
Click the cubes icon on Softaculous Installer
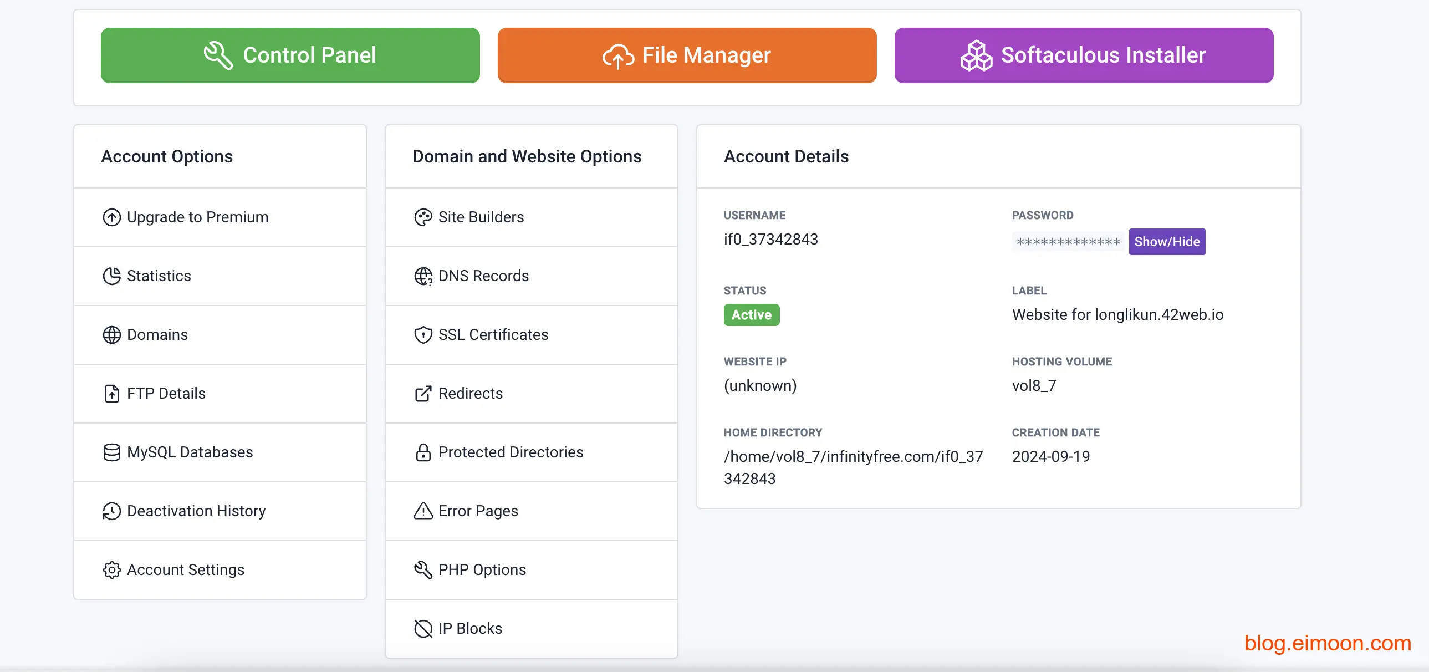(976, 55)
